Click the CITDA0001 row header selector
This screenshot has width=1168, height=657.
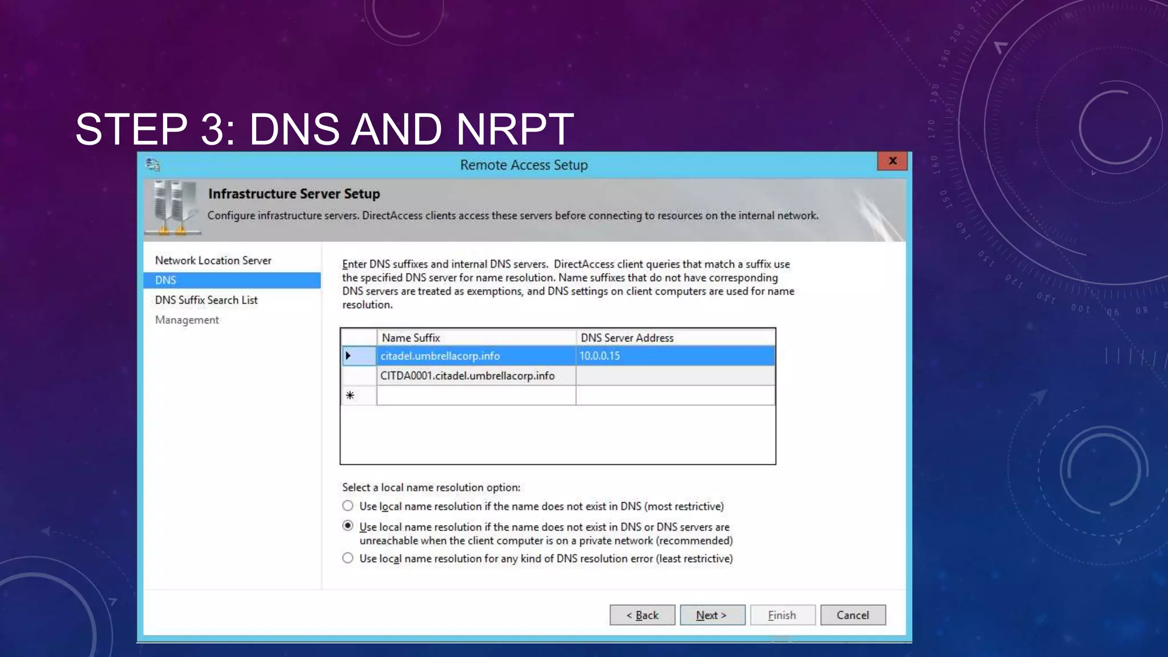pos(359,376)
